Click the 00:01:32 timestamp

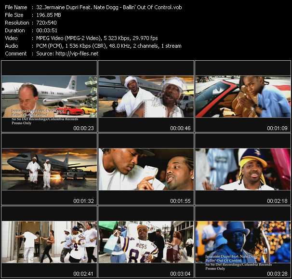pos(83,201)
